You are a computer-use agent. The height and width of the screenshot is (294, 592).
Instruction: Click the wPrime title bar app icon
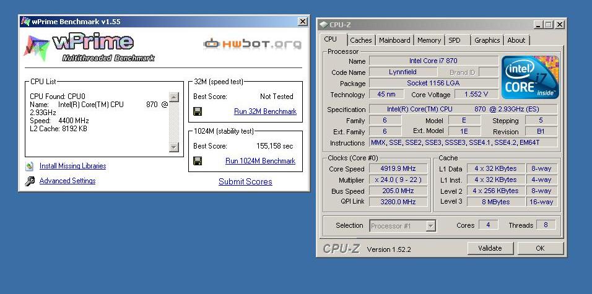click(25, 22)
